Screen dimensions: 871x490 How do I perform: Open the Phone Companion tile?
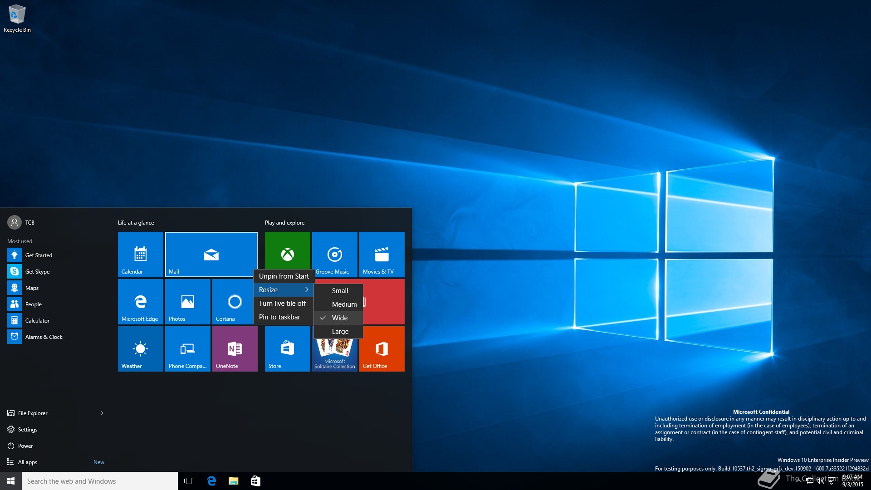[x=188, y=349]
